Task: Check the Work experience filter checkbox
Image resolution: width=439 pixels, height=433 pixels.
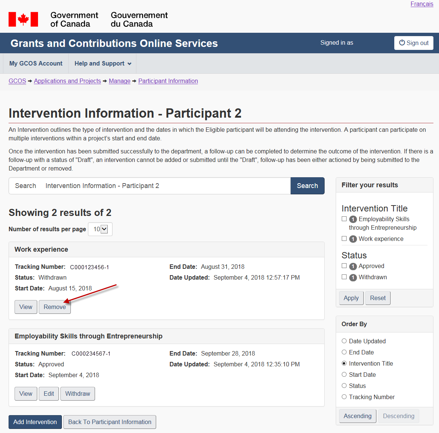Action: [344, 239]
